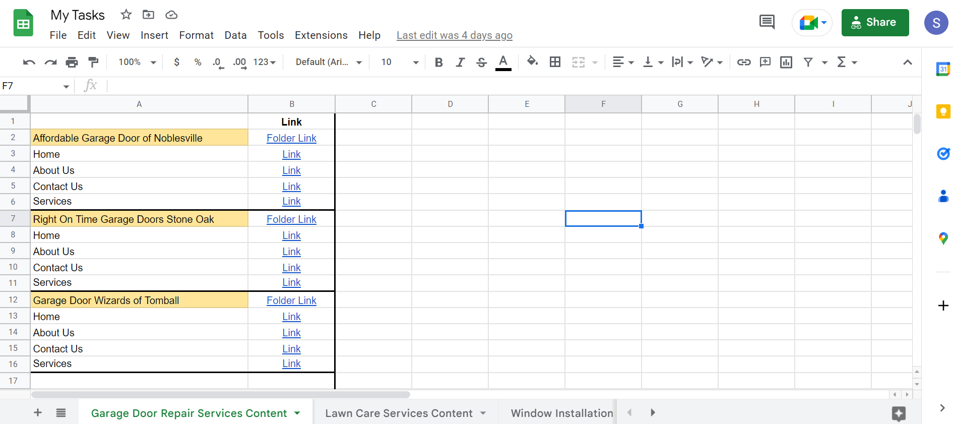The image size is (953, 424).
Task: Open Google Keep side panel
Action: 943,111
